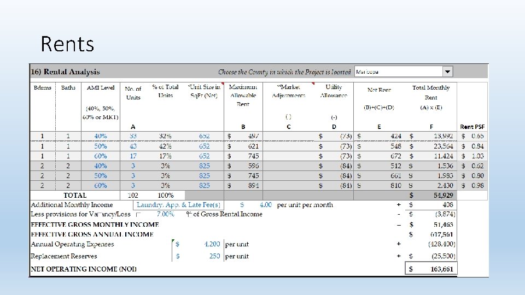Select the 596 maximum allowable rent cell
The height and width of the screenshot is (295, 525).
tap(243, 166)
